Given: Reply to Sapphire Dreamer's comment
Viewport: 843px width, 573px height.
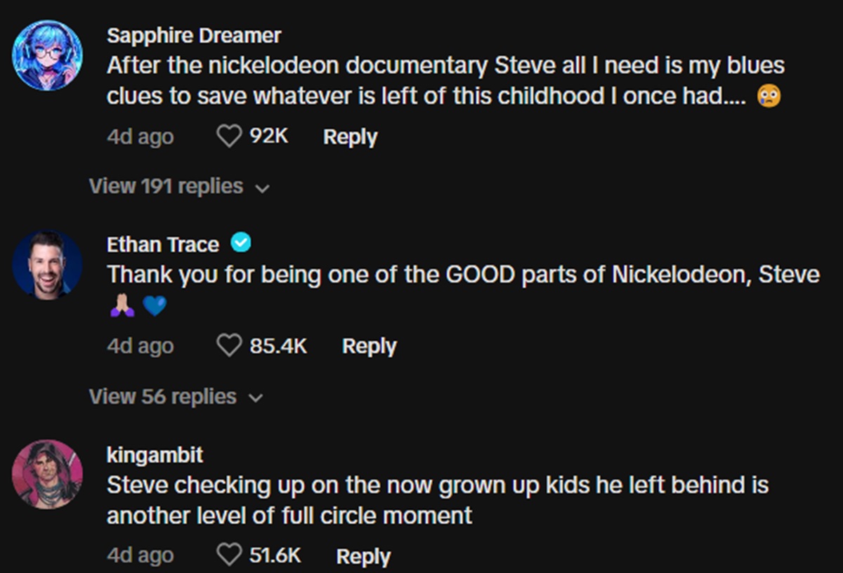Looking at the screenshot, I should pyautogui.click(x=350, y=136).
